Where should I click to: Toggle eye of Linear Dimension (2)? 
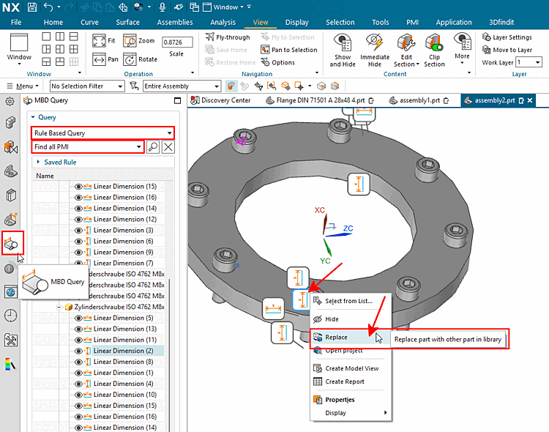[78, 351]
